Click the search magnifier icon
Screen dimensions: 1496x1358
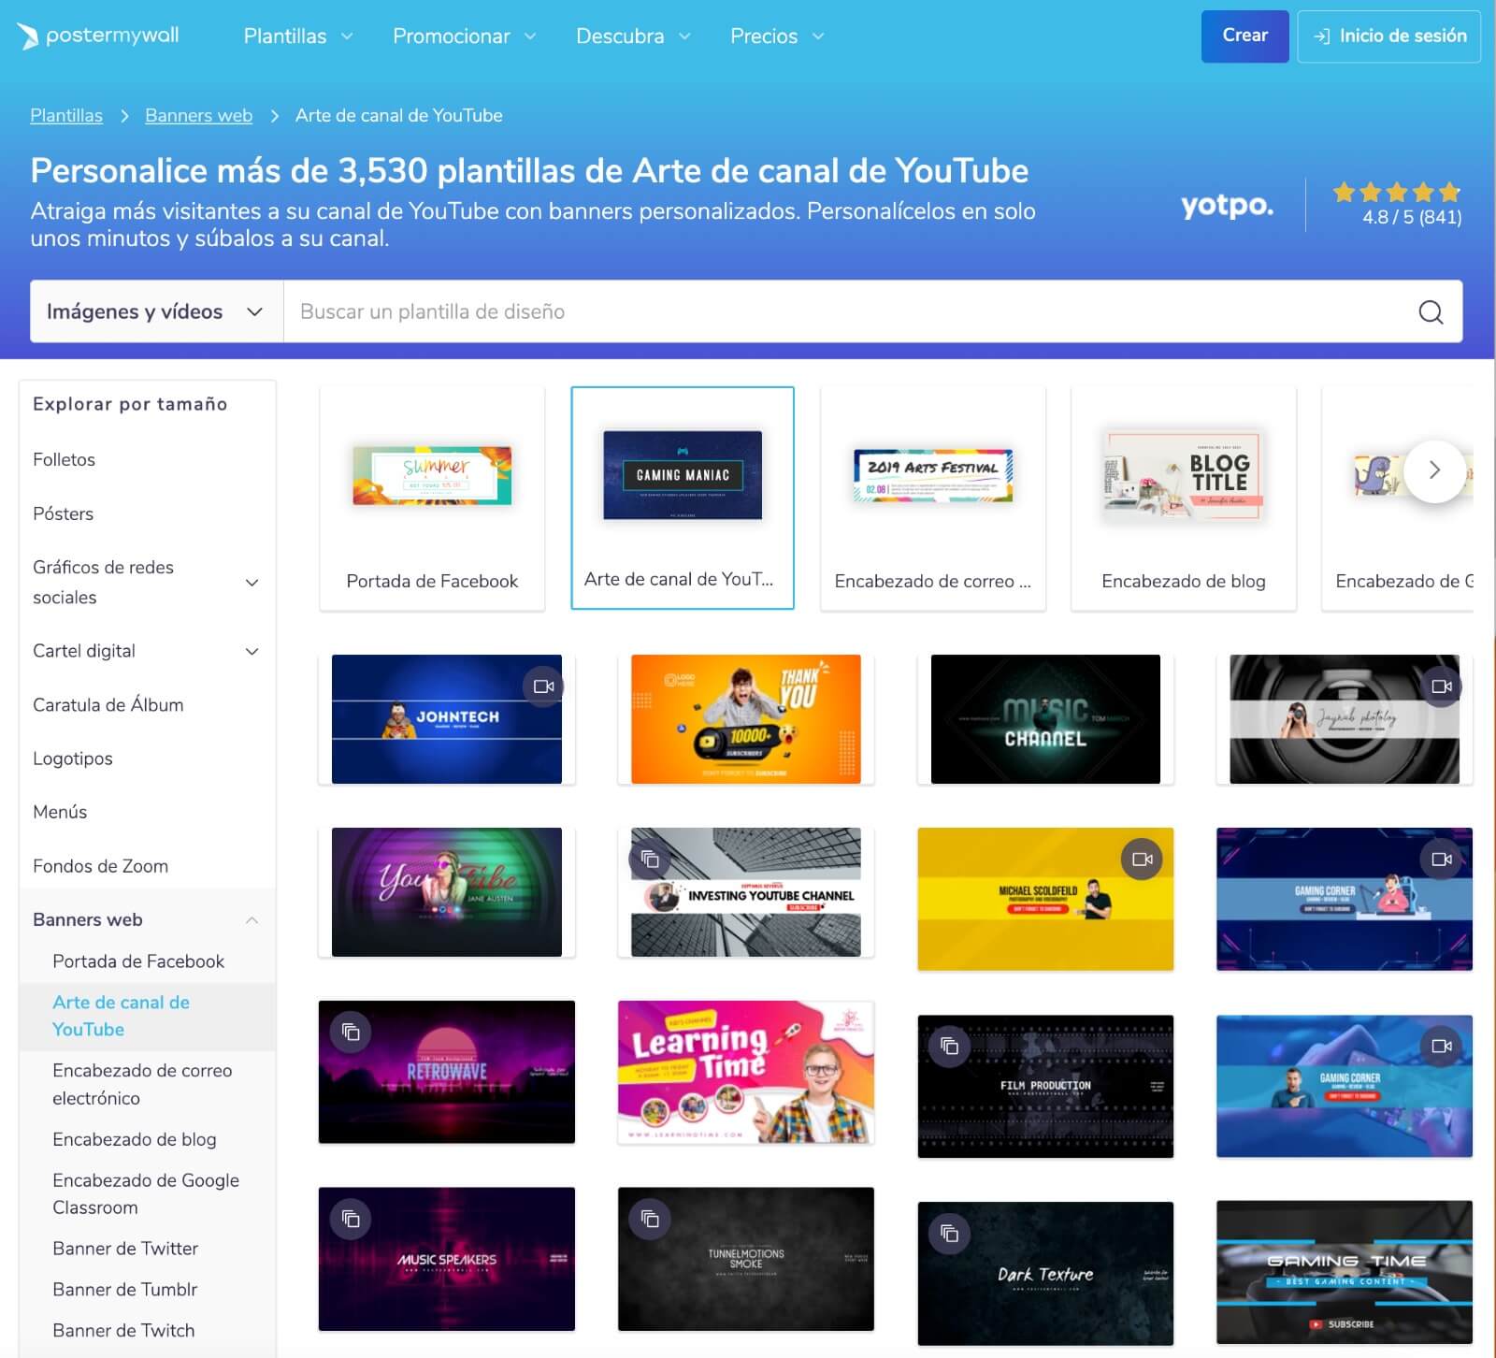pyautogui.click(x=1430, y=311)
